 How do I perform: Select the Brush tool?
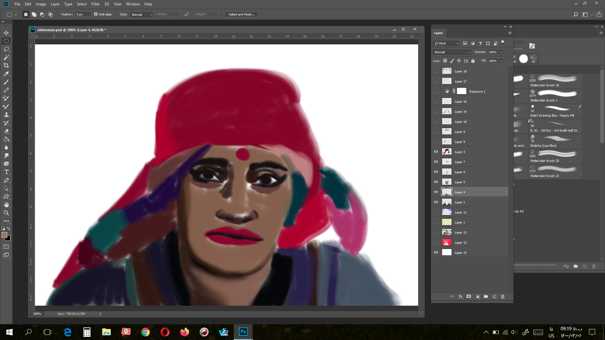[x=6, y=82]
